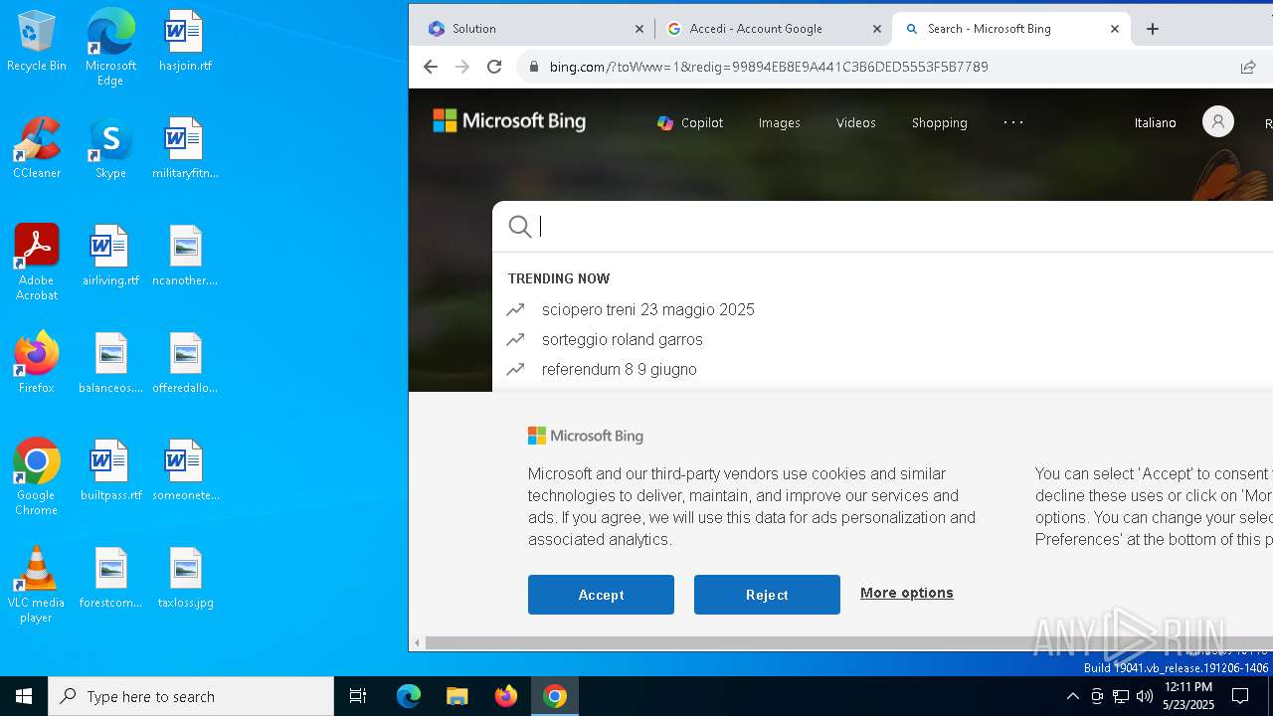Select balanceos... image file on desktop

[x=110, y=363]
